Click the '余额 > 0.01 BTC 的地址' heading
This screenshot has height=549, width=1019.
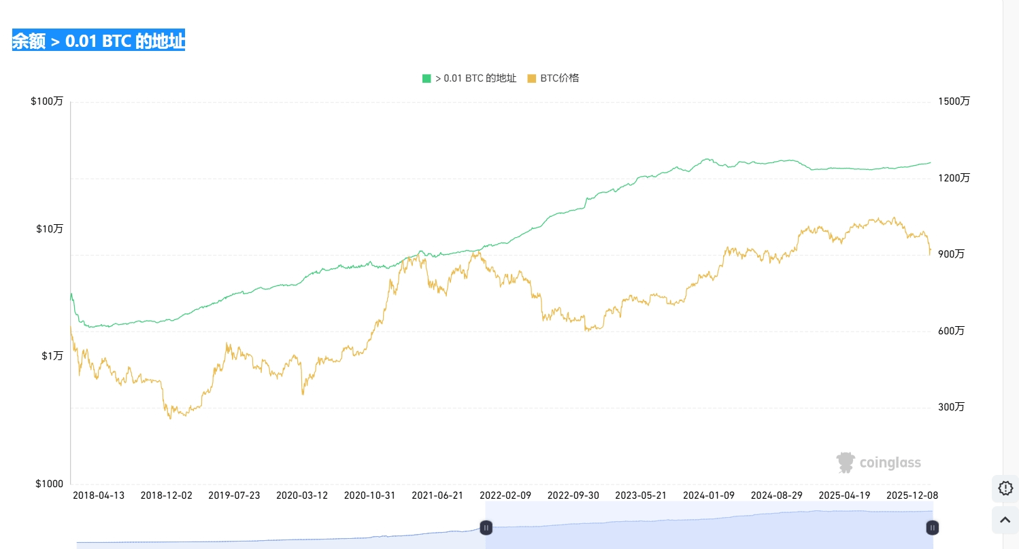tap(99, 41)
